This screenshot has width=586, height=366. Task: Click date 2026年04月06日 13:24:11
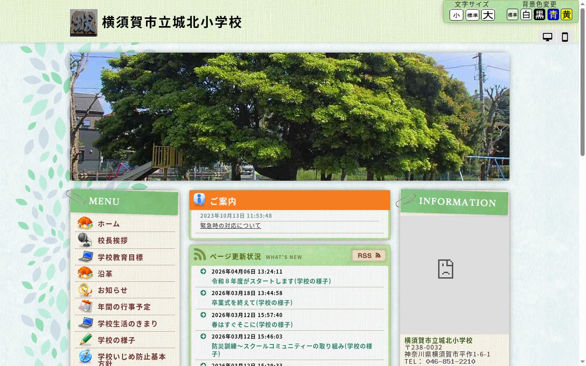click(247, 271)
